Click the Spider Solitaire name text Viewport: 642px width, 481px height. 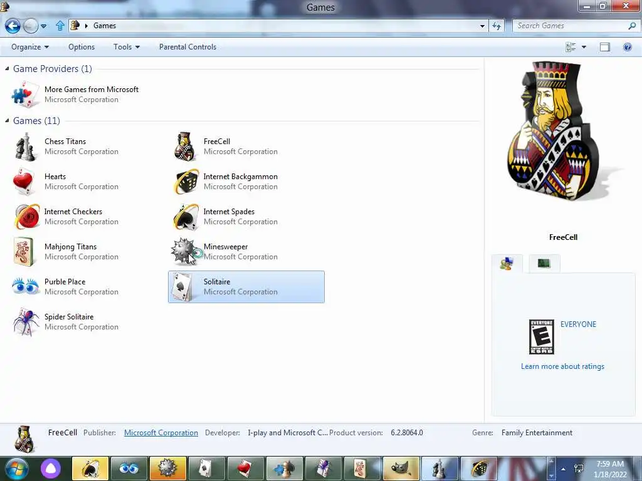pyautogui.click(x=69, y=317)
